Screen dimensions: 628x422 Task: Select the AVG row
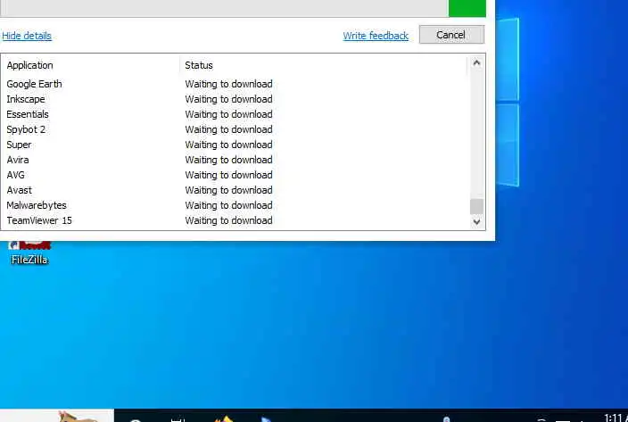[x=235, y=176]
